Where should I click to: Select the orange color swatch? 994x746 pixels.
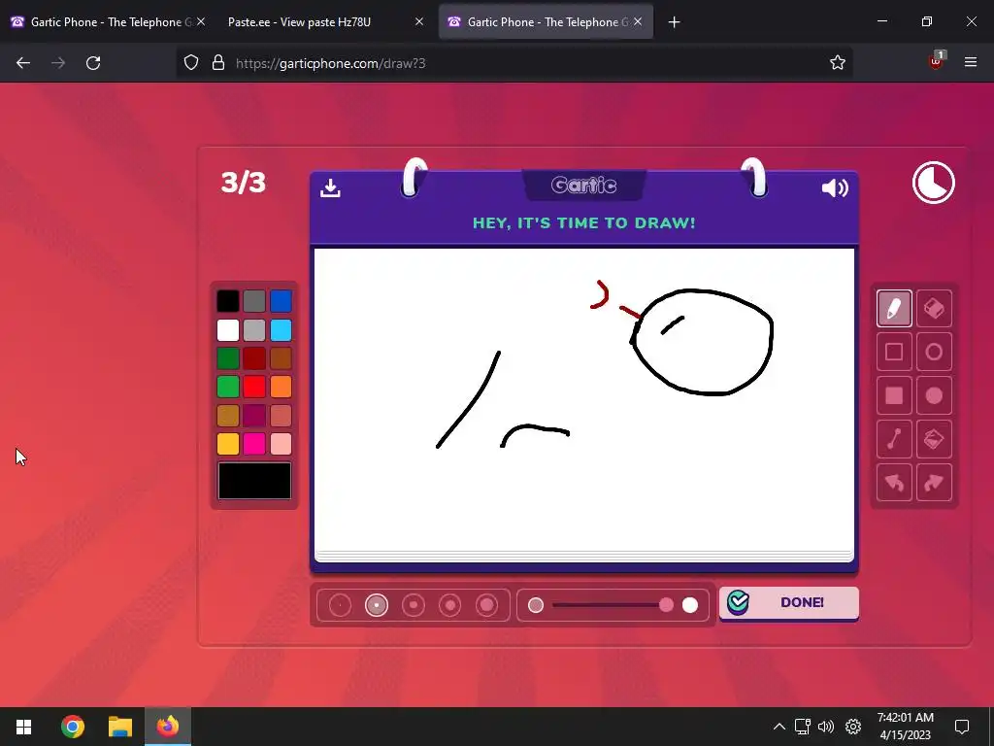tap(281, 387)
